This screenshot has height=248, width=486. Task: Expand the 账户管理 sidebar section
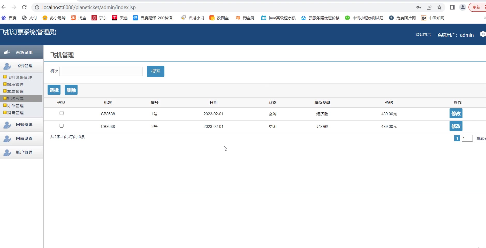pos(22,152)
